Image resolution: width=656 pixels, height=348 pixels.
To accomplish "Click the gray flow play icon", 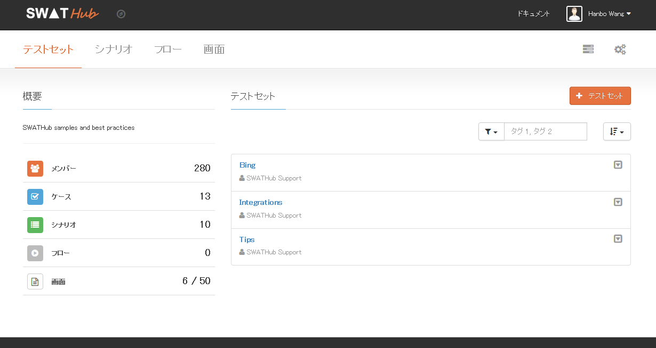I will click(35, 253).
